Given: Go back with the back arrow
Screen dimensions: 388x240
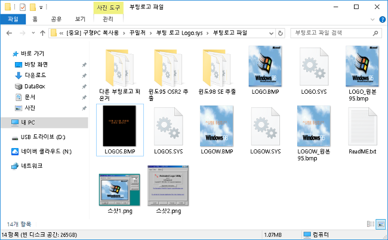Looking at the screenshot, I should (9, 33).
